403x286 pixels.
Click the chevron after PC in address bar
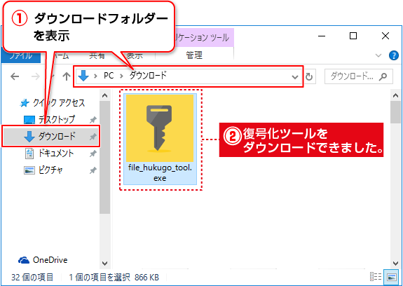click(x=121, y=76)
